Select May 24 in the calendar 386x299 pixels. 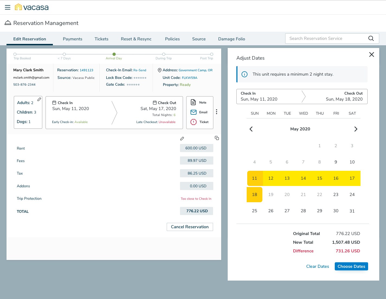point(352,195)
